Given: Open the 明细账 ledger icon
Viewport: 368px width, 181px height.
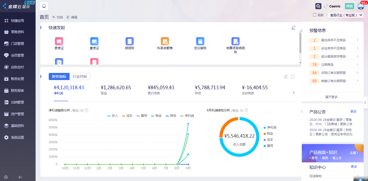Looking at the screenshot, I should pos(130,41).
